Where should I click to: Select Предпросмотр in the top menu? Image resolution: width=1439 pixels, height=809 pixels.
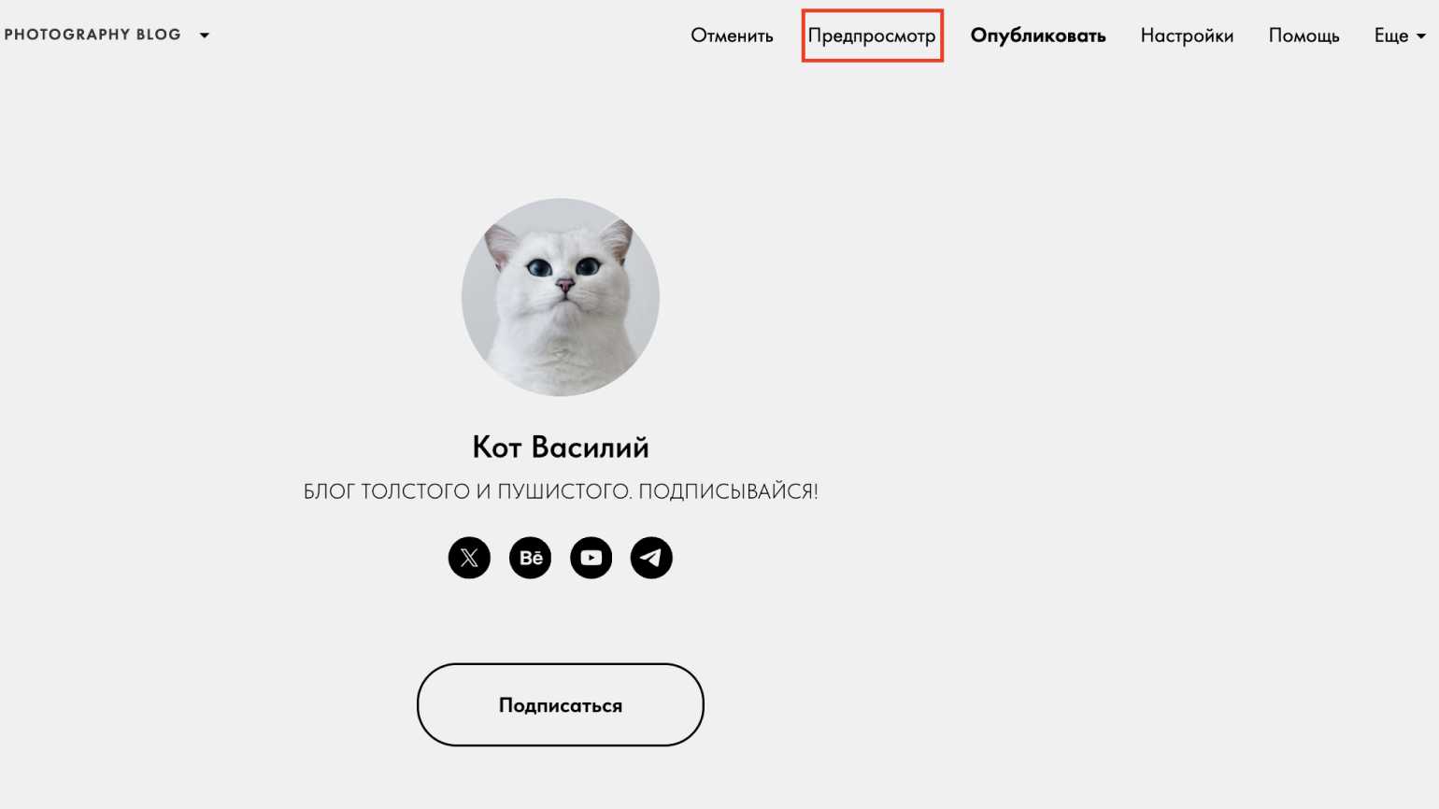(872, 35)
